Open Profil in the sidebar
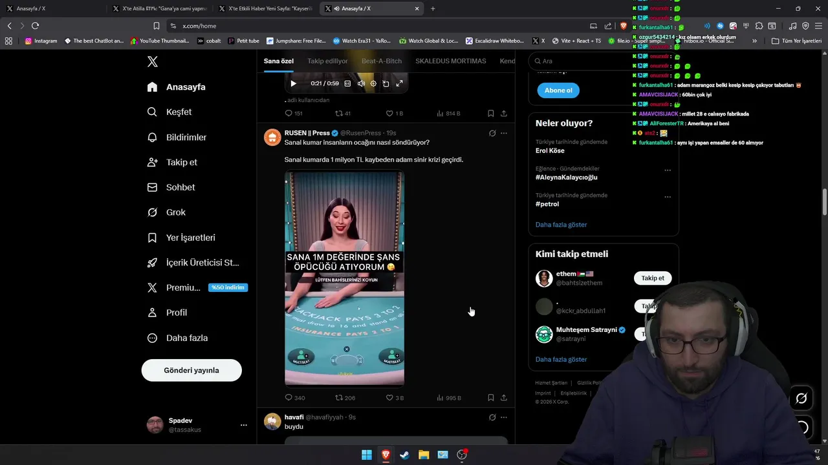This screenshot has width=828, height=465. (168, 313)
